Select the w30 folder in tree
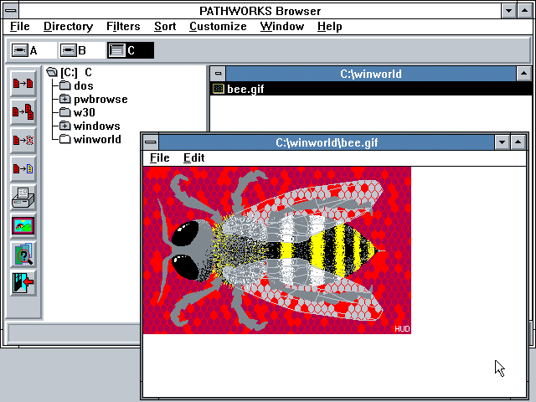 [77, 112]
